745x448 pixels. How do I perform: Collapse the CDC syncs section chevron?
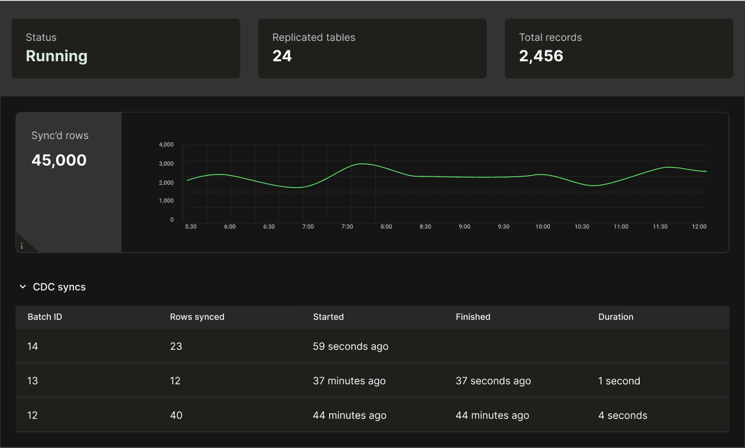(23, 287)
